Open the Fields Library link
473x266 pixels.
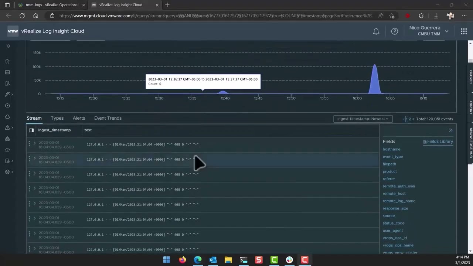click(x=438, y=141)
